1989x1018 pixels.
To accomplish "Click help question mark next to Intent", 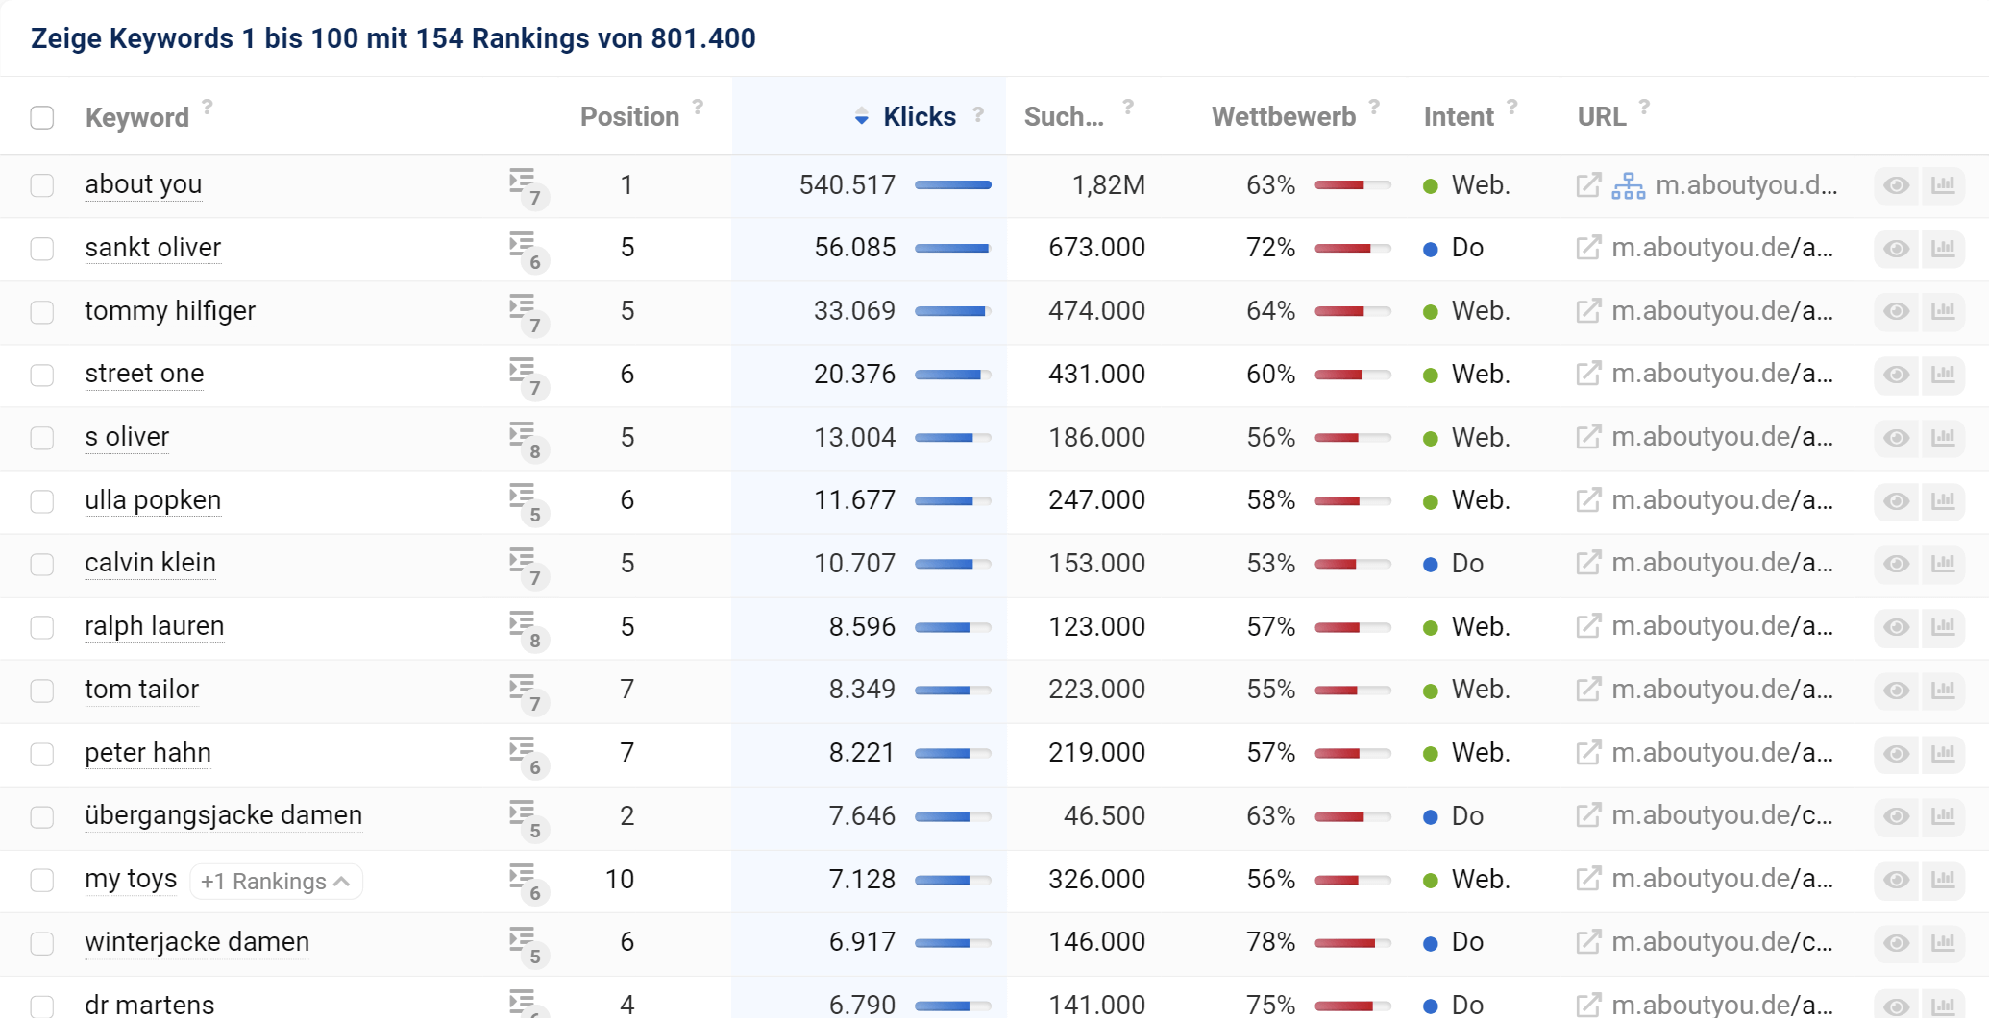I will [1511, 107].
